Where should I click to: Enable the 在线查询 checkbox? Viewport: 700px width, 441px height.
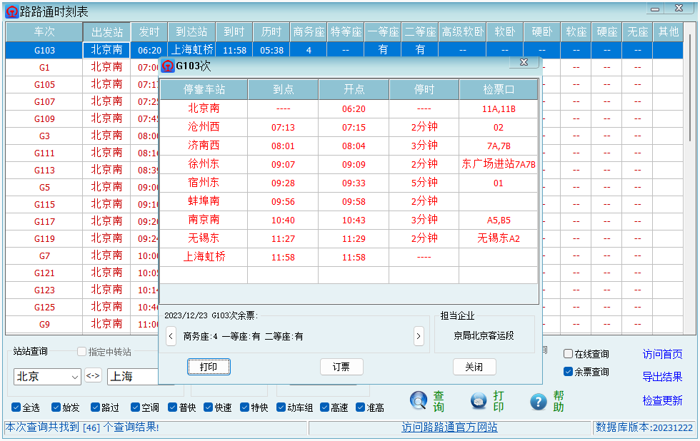coord(569,354)
